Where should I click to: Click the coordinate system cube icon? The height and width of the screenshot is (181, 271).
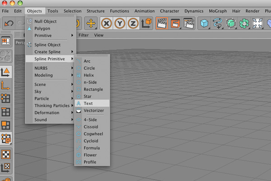point(146,23)
